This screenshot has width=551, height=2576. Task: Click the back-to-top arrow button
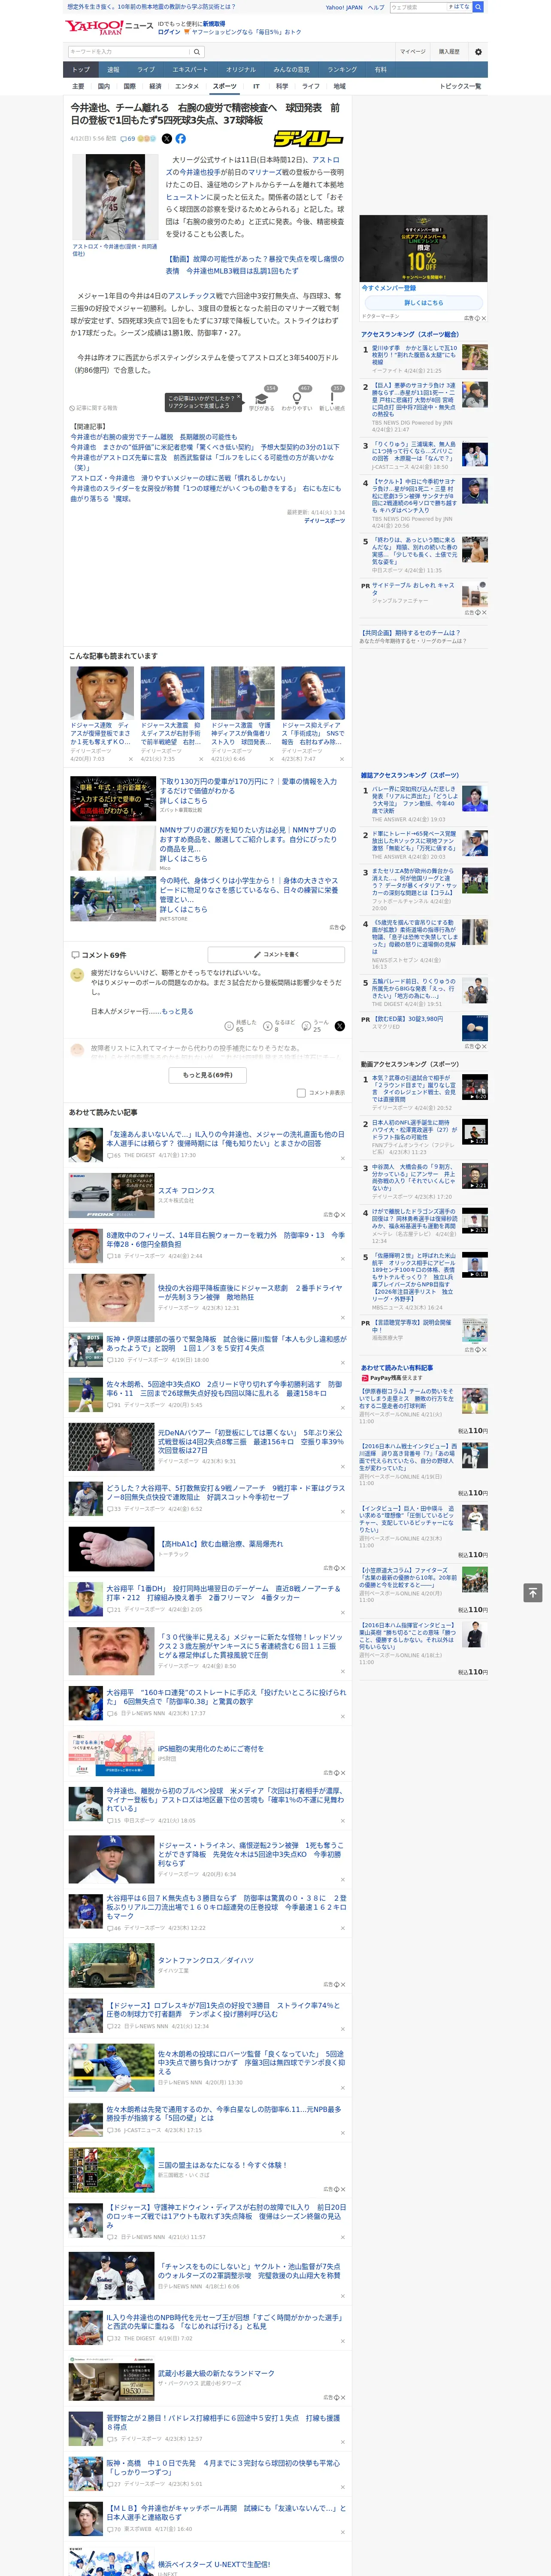click(533, 1593)
